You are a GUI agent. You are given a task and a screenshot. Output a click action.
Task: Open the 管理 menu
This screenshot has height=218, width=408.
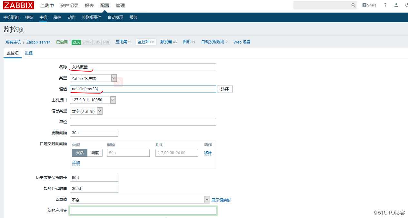click(x=120, y=5)
